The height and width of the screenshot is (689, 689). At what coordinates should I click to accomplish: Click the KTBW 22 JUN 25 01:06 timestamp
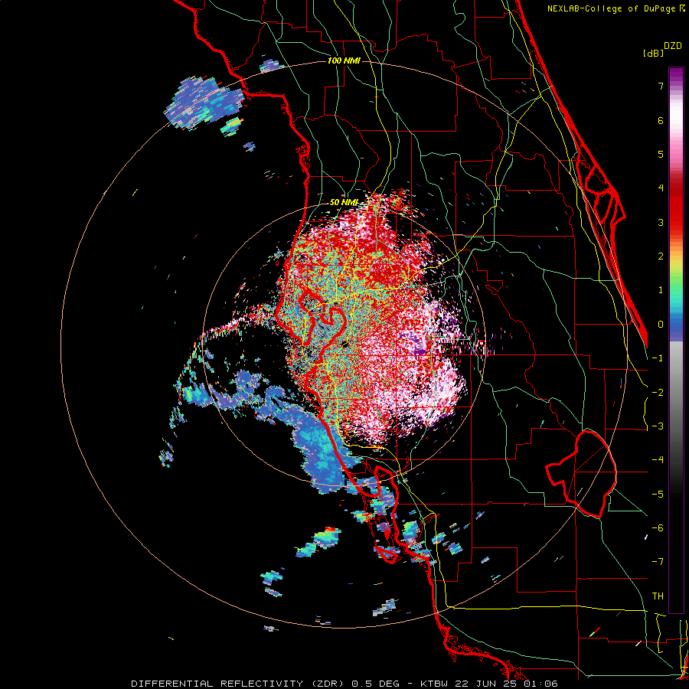(489, 684)
